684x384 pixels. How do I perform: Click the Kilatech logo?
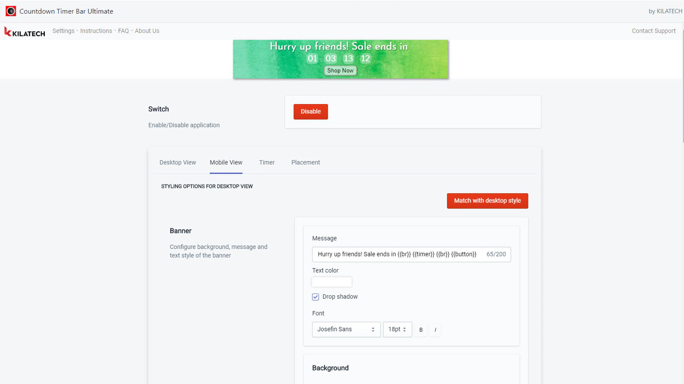(x=25, y=32)
